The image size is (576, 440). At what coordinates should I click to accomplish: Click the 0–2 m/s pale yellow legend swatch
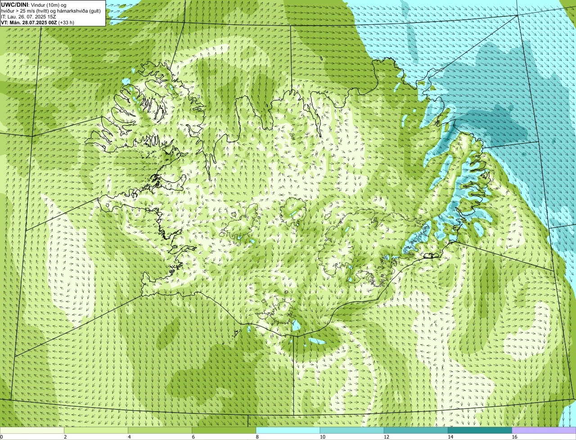click(x=32, y=431)
